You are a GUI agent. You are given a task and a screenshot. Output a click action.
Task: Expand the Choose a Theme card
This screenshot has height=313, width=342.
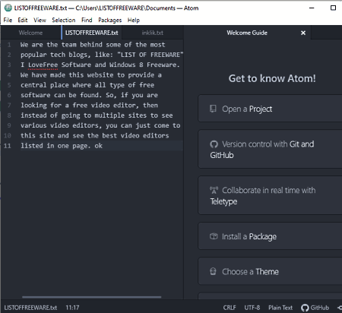[270, 271]
